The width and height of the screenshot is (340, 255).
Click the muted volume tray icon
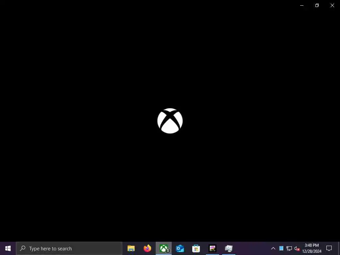point(297,248)
